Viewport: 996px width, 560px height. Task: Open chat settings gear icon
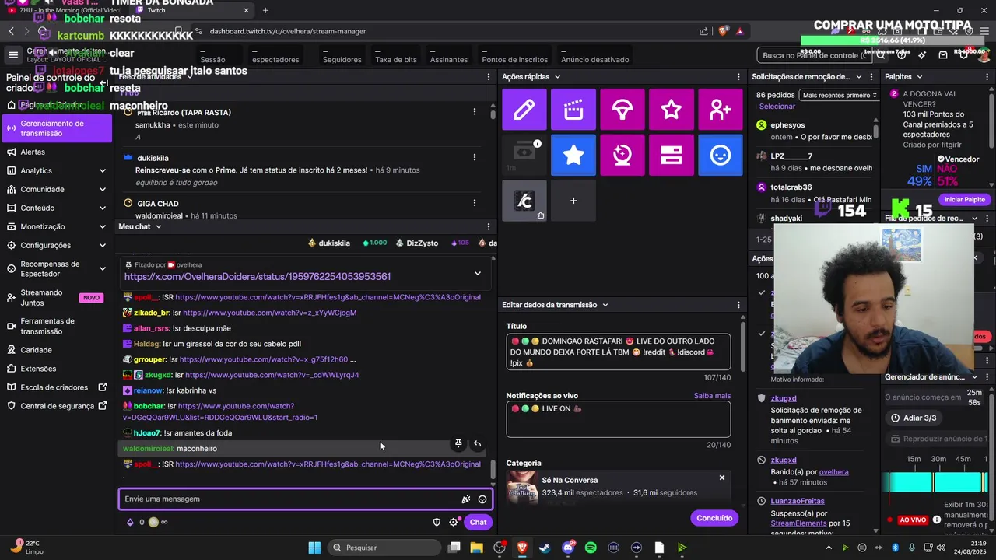pyautogui.click(x=454, y=522)
